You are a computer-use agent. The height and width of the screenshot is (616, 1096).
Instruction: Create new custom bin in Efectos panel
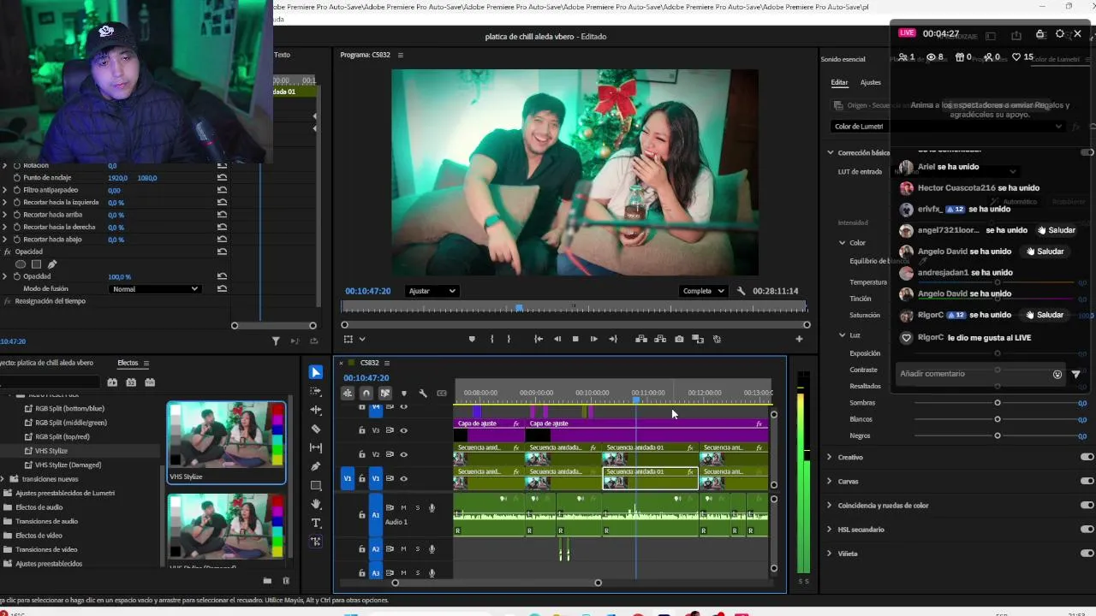267,581
